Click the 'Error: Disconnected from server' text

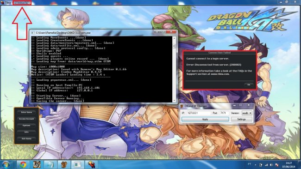[214, 65]
